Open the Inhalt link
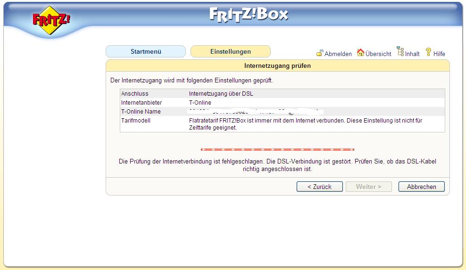This screenshot has height=270, width=466. (412, 54)
